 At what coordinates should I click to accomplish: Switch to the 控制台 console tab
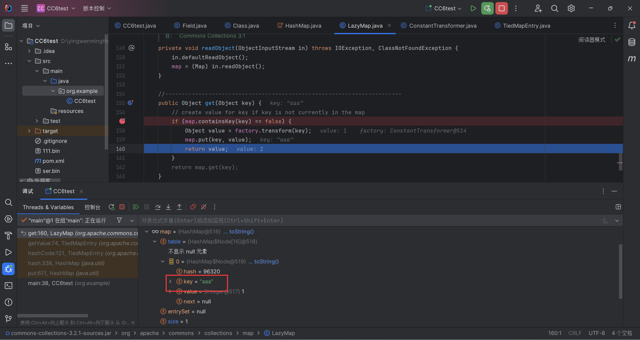[x=92, y=207]
